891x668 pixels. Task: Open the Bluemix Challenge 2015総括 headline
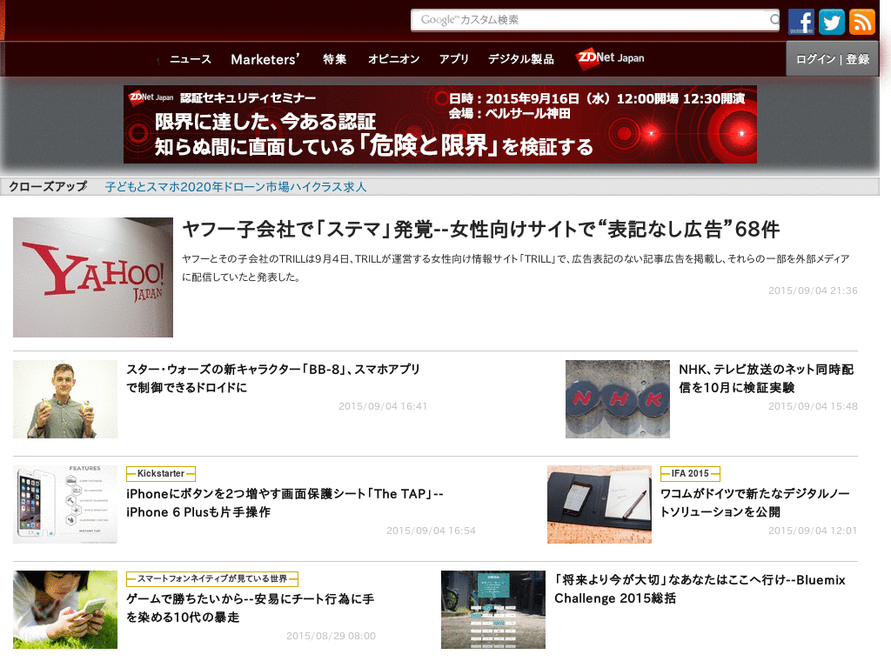(x=700, y=589)
